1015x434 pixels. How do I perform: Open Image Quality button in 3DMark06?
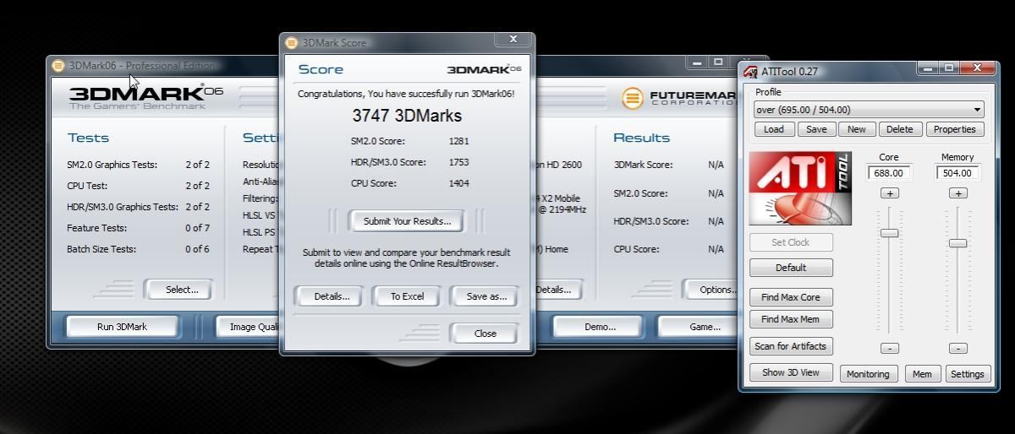pyautogui.click(x=247, y=327)
